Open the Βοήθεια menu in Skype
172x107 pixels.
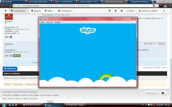pos(58,22)
